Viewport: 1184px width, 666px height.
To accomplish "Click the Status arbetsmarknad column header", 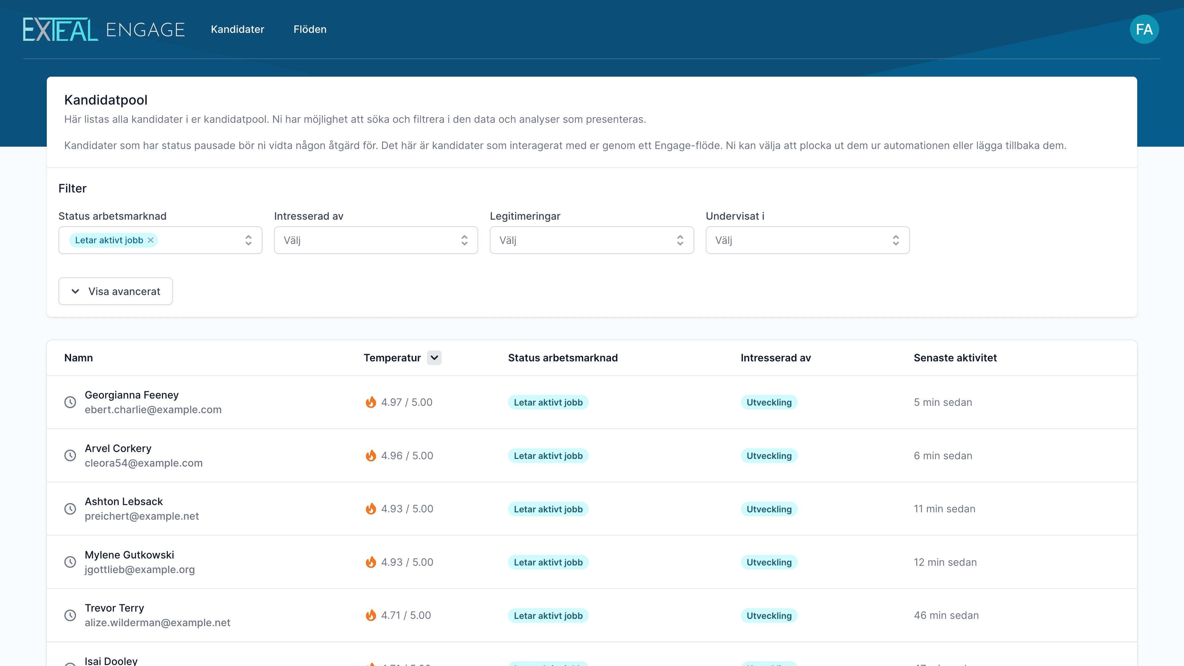I will coord(562,358).
